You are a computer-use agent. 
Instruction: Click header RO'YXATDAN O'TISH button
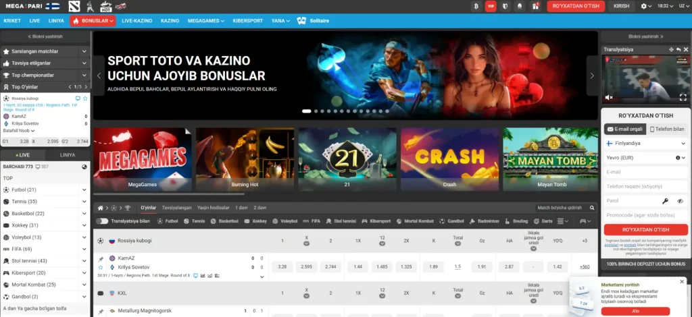[576, 6]
